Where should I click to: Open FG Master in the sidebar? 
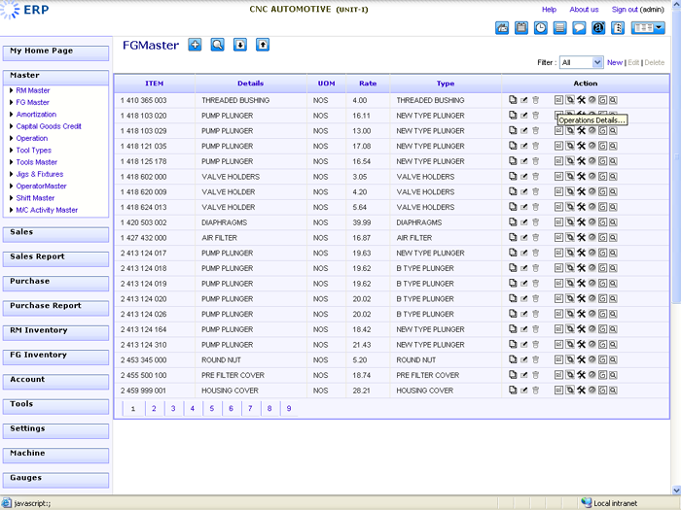pyautogui.click(x=32, y=102)
